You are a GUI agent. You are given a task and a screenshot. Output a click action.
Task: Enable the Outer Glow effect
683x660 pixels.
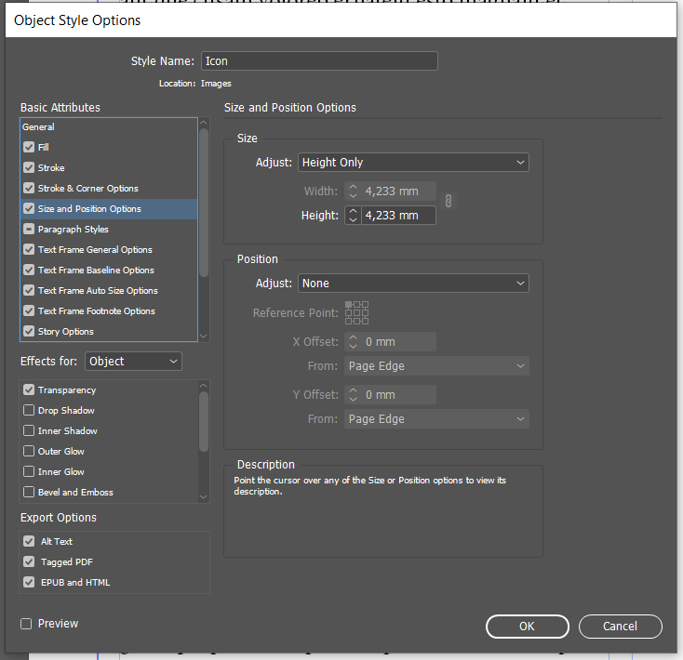click(29, 451)
